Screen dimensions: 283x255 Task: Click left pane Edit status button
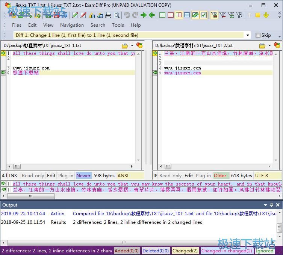(x=51, y=176)
